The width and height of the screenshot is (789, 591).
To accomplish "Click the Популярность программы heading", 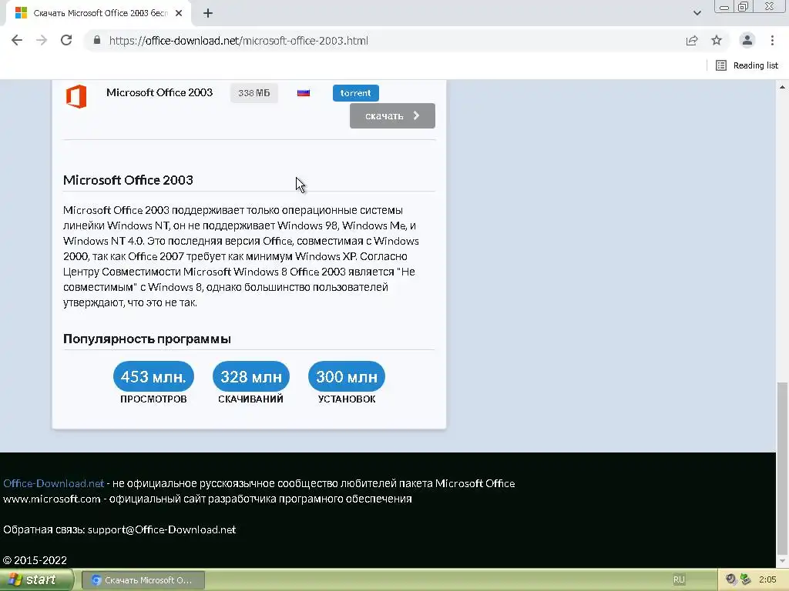I will [x=147, y=339].
